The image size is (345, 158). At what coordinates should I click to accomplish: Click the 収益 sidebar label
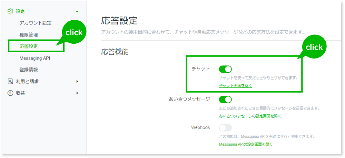(20, 93)
